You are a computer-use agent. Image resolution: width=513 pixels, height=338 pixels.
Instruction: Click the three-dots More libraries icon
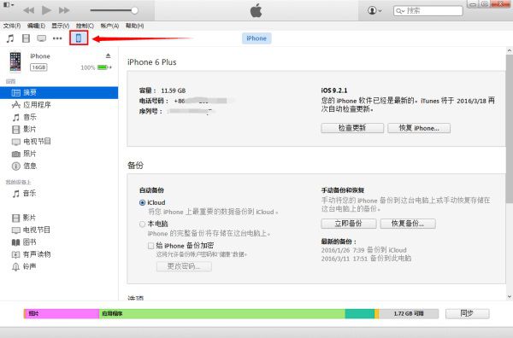coord(57,38)
